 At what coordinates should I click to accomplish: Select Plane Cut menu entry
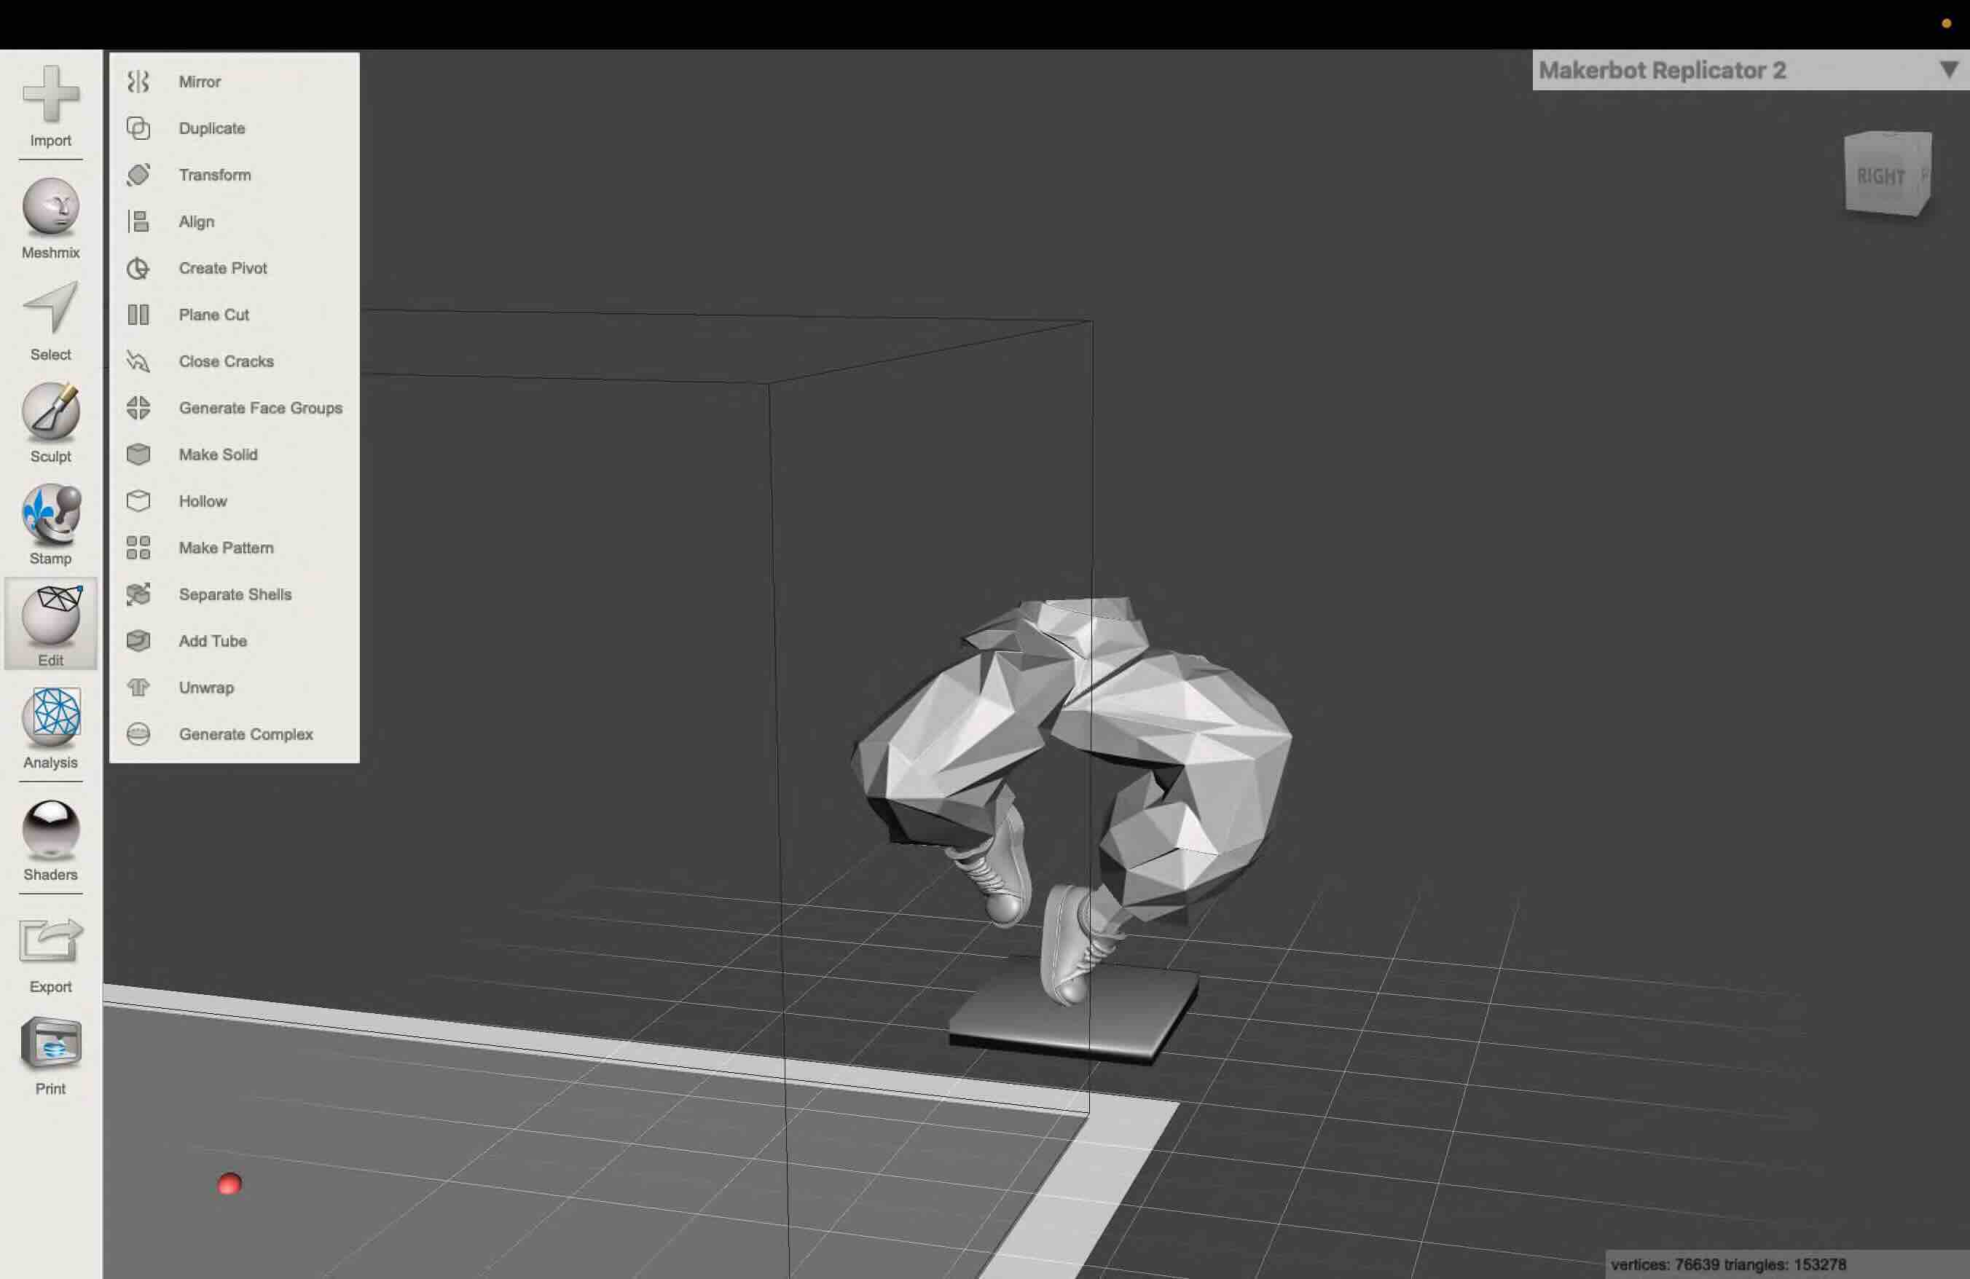tap(213, 315)
